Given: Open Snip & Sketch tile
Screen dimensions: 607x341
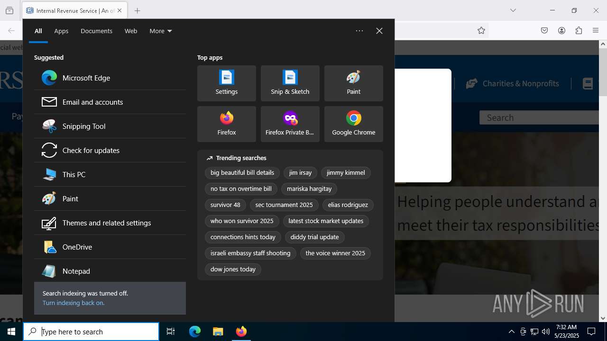Looking at the screenshot, I should point(290,83).
